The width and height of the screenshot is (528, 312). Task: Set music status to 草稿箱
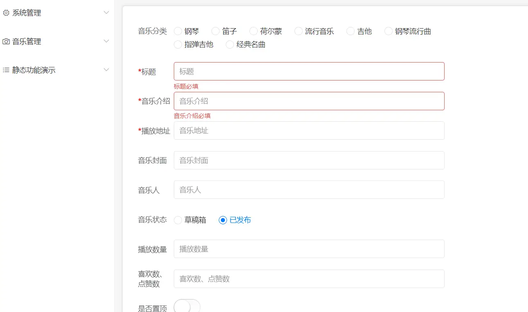click(178, 220)
